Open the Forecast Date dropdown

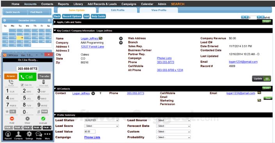click(173, 126)
